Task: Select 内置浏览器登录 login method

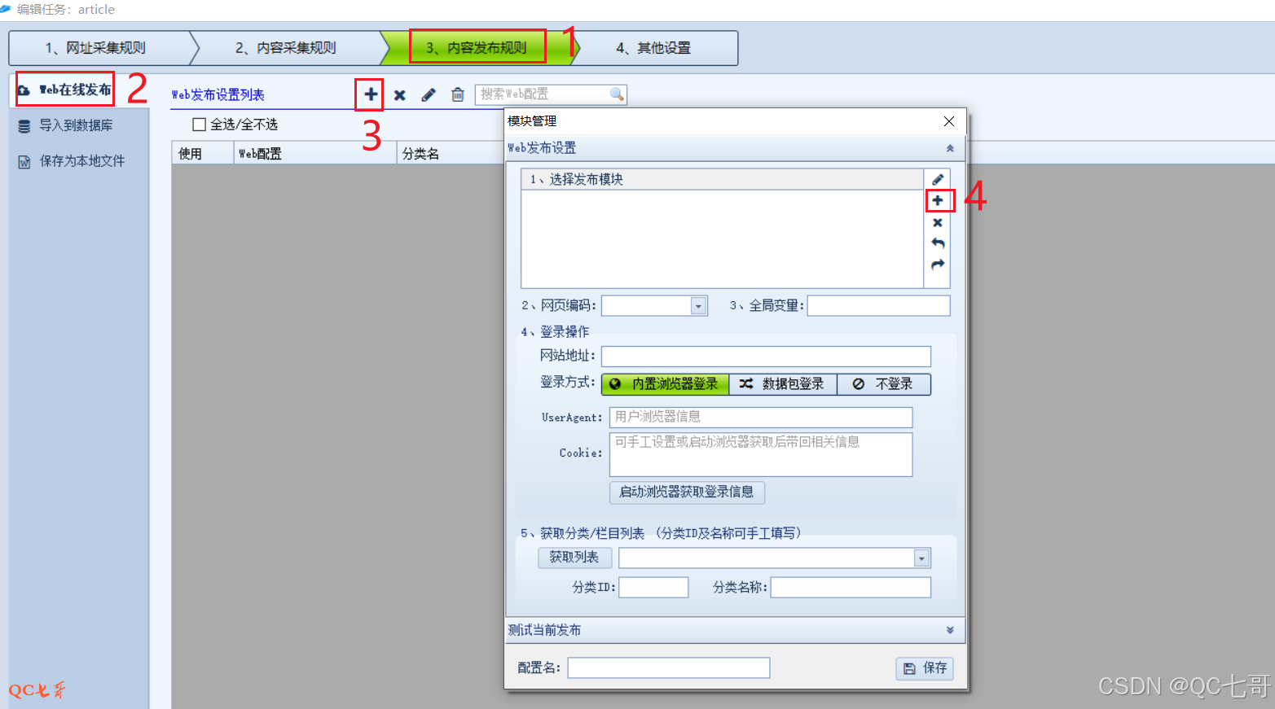Action: coord(665,384)
